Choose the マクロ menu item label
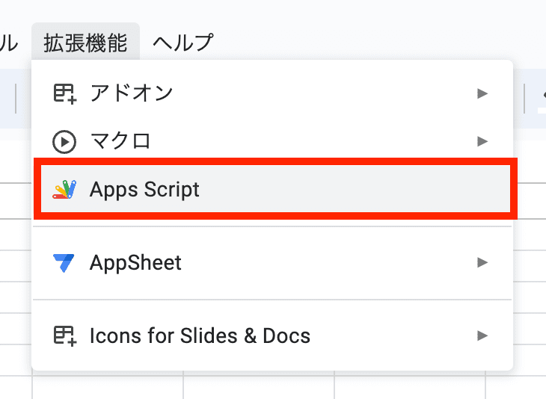The image size is (546, 399). coord(120,141)
